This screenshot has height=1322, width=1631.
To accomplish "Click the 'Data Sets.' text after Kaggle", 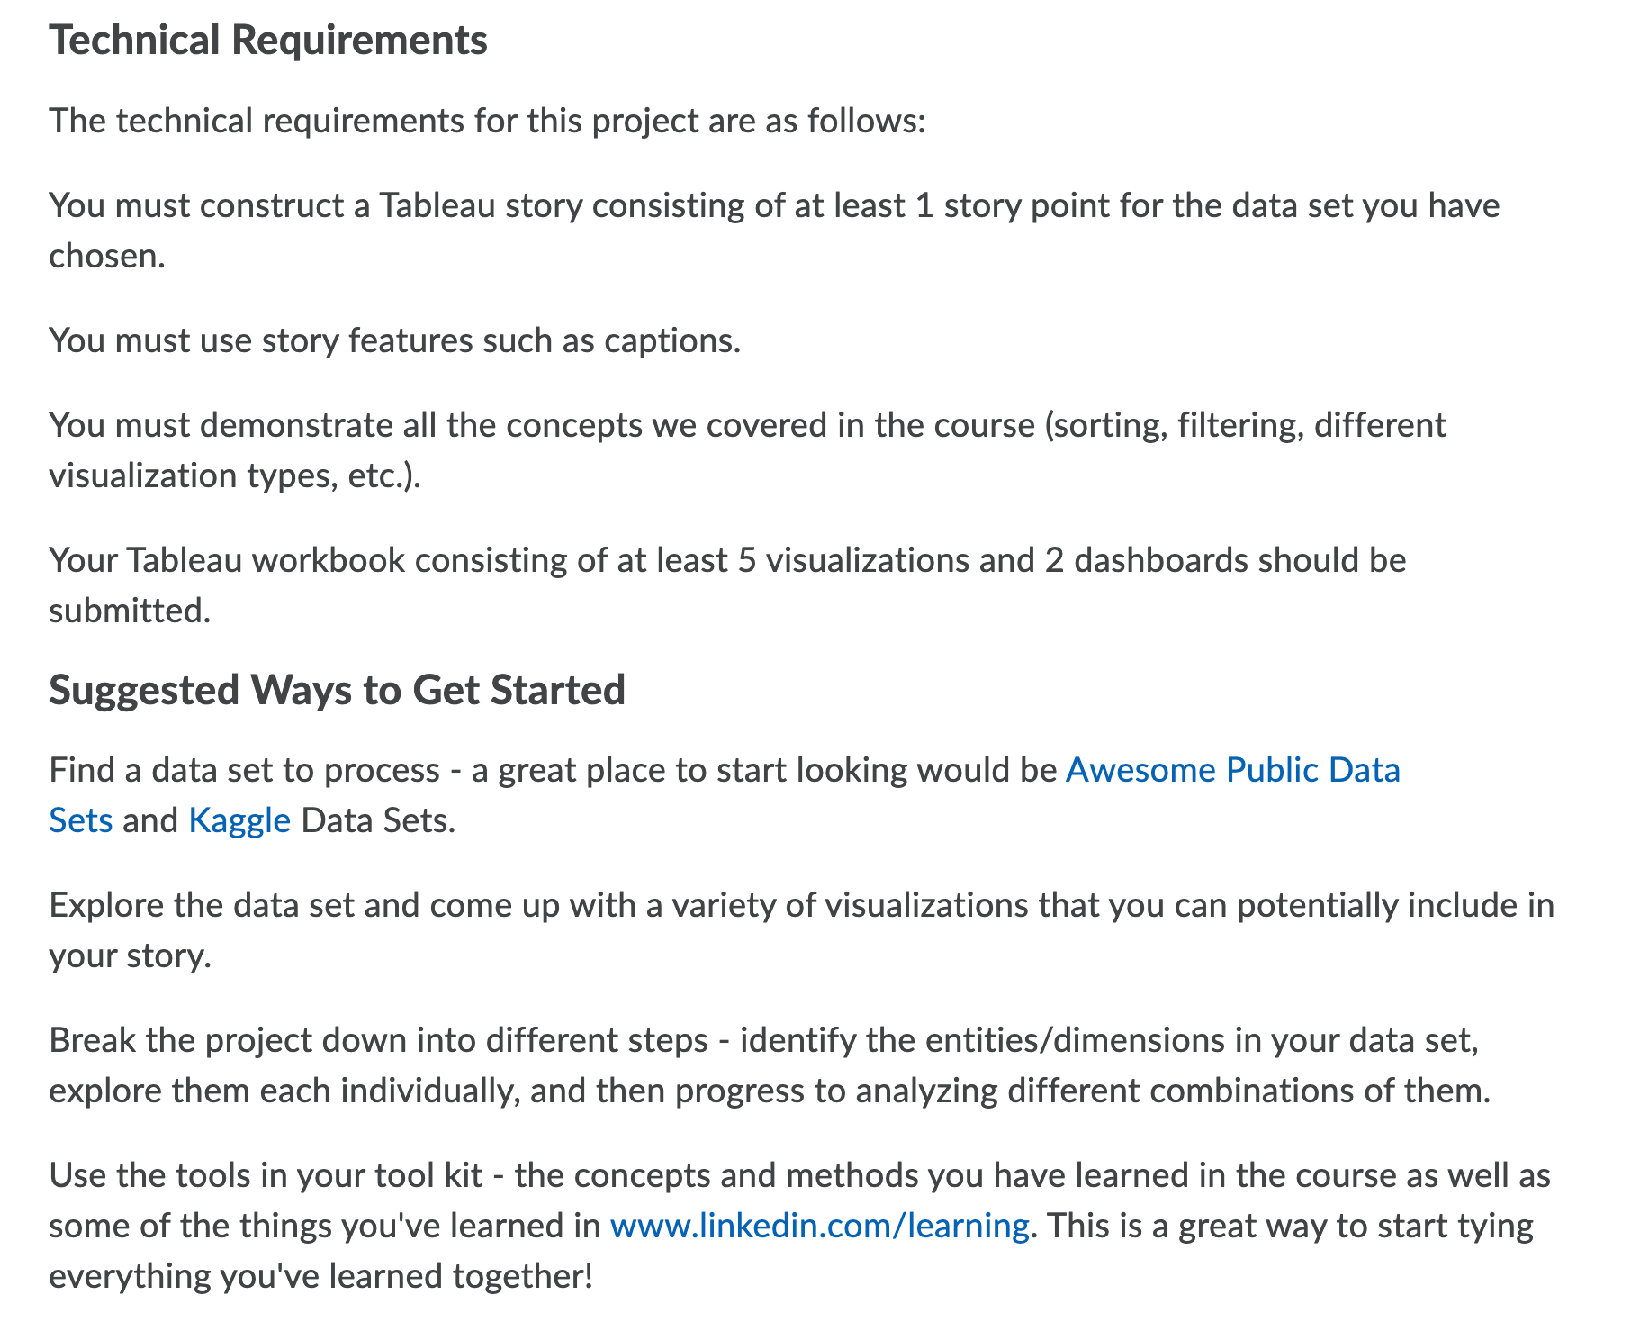I will 378,821.
